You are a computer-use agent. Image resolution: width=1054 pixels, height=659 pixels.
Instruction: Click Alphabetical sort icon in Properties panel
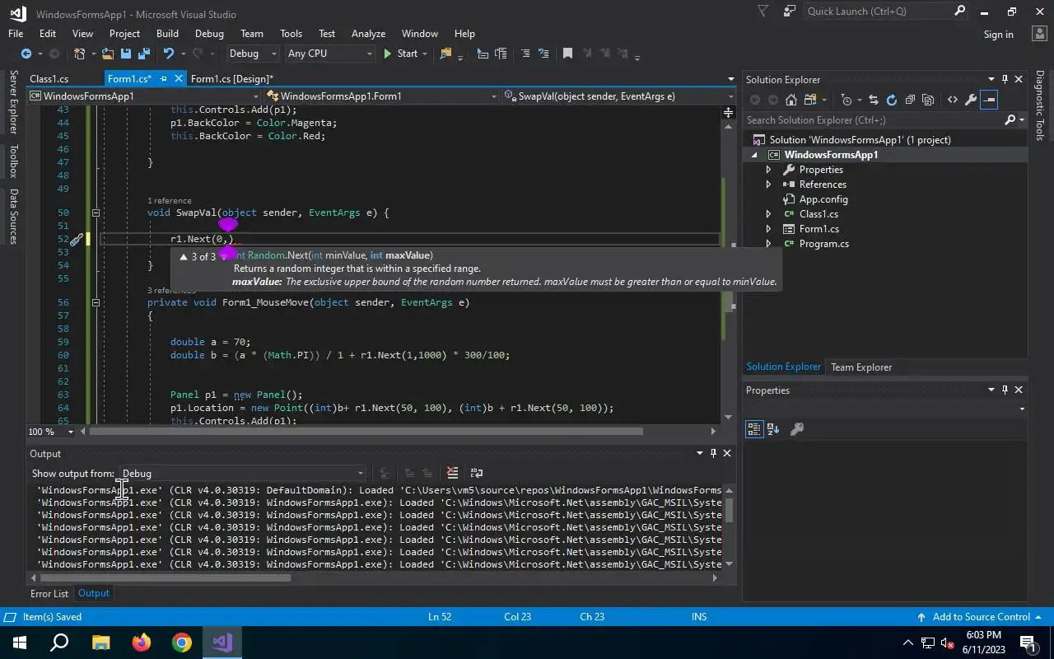click(x=773, y=429)
